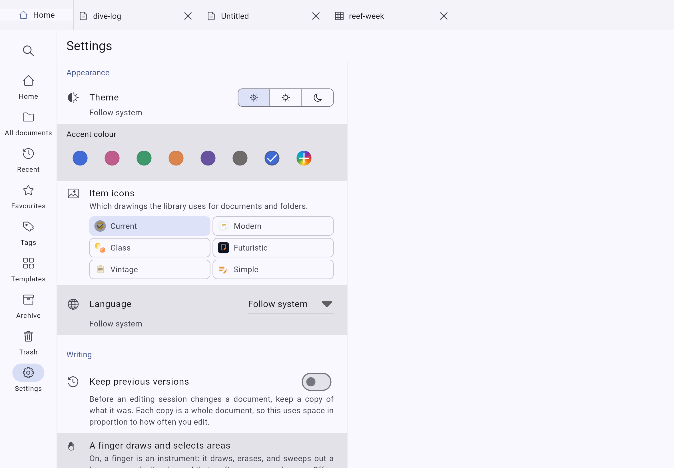Open the Recent history icon
674x468 pixels.
click(x=28, y=154)
